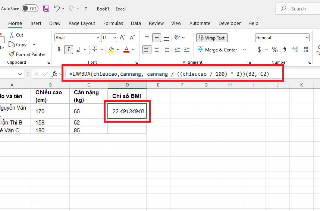Open the Developer tab
This screenshot has height=211, width=320.
(230, 23)
